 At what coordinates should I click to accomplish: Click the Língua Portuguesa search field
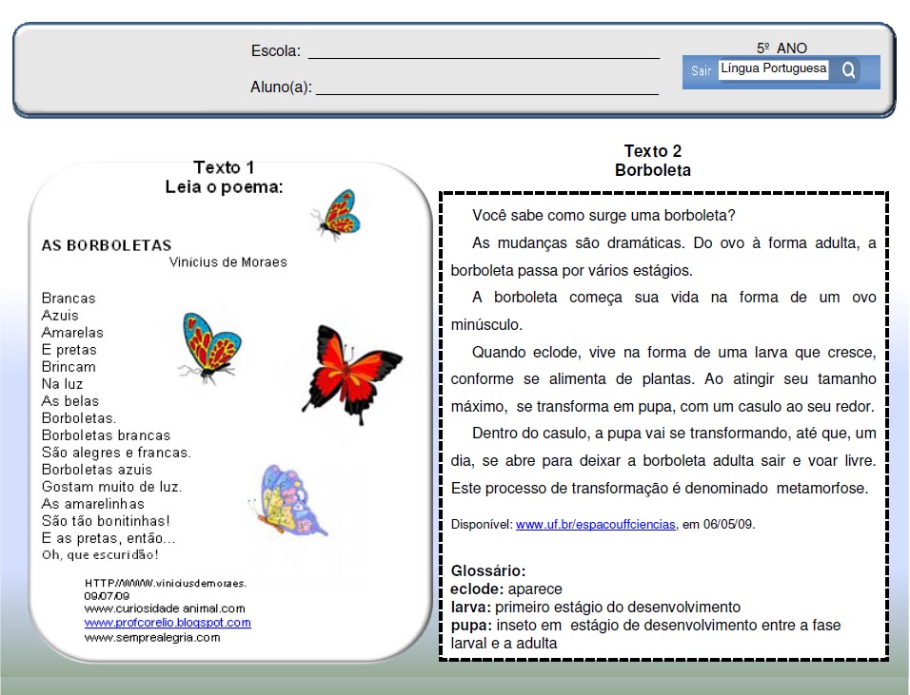click(x=773, y=69)
